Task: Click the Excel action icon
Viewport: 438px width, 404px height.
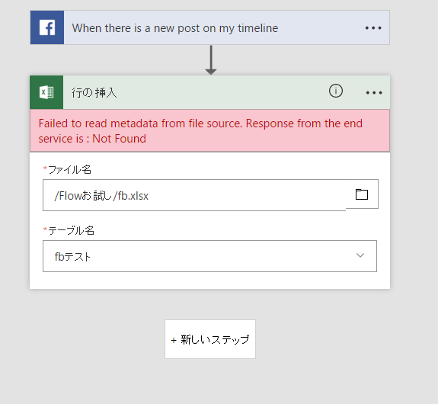Action: coord(46,92)
